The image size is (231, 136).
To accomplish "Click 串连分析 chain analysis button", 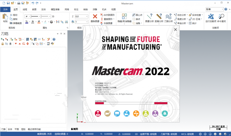I will click(x=180, y=23).
